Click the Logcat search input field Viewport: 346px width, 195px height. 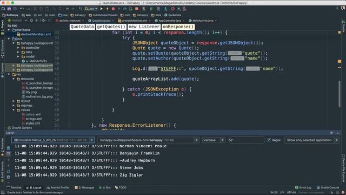247,140
